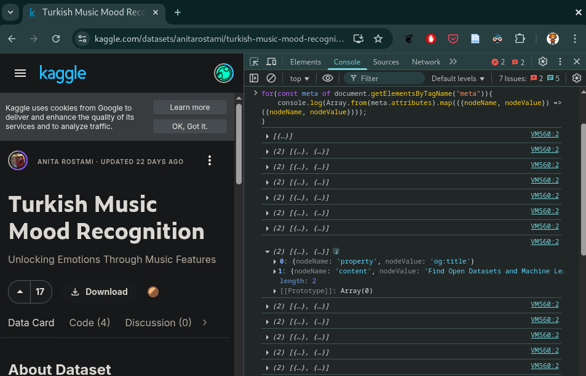
Task: Open the tab search dropdown arrow
Action: pos(10,12)
